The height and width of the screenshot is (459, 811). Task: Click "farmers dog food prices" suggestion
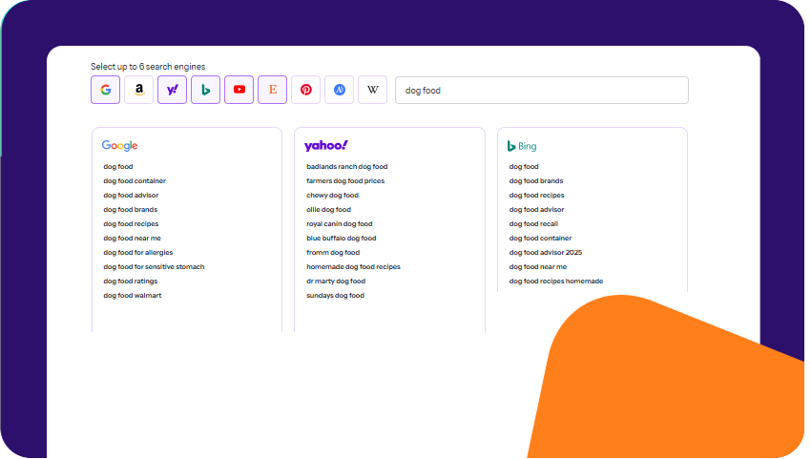pyautogui.click(x=345, y=181)
